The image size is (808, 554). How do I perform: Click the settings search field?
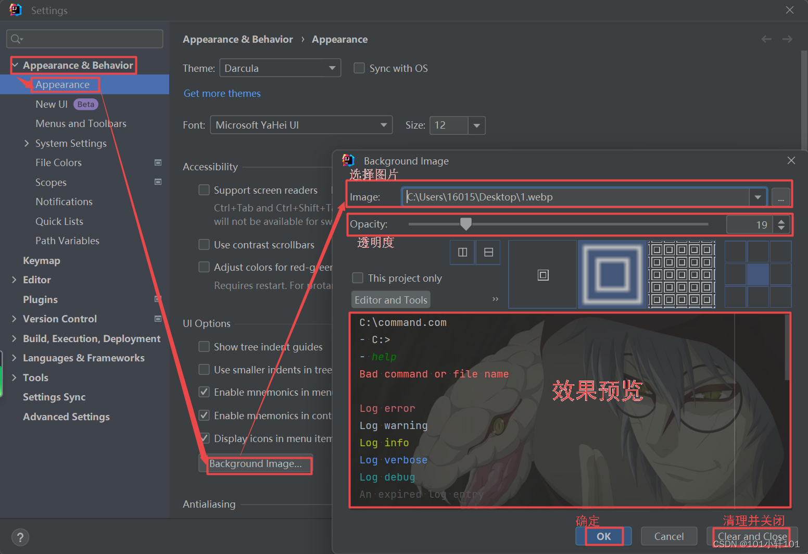point(84,39)
